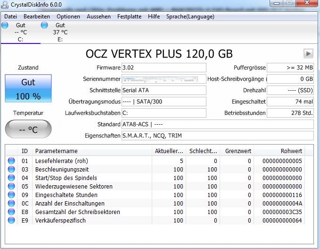This screenshot has width=320, height=249.
Task: Click the Betriebsstunden field showing 278 Std.
Action: point(290,113)
